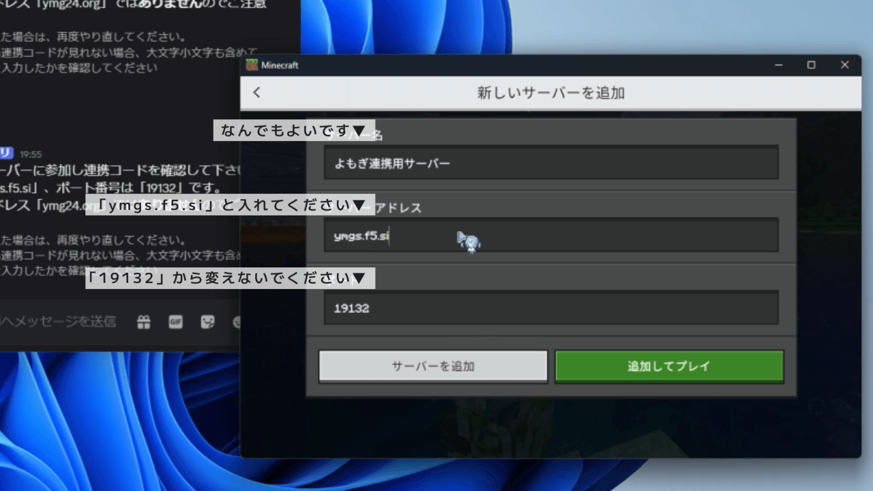The image size is (873, 491).
Task: Click the port field showing 19132
Action: click(551, 308)
